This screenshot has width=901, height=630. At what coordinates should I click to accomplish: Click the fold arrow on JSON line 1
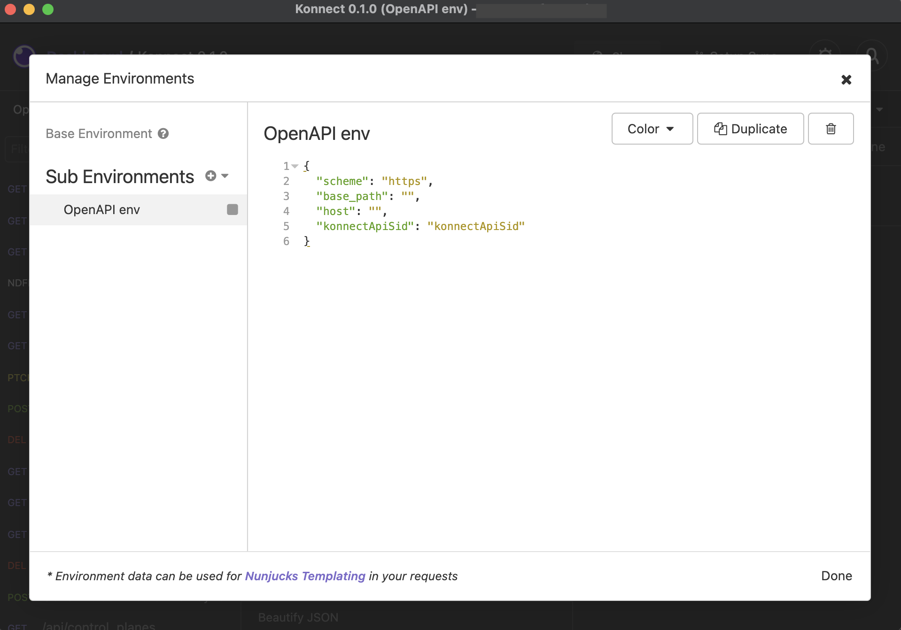pyautogui.click(x=295, y=166)
